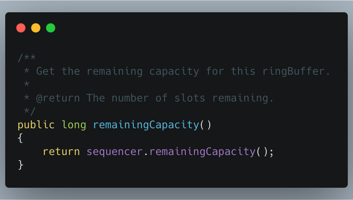
Task: Click the semicolon ending the return statement
Action: [x=271, y=152]
